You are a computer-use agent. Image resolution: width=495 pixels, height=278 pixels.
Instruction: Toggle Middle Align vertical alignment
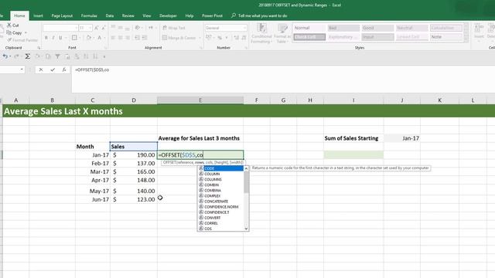pyautogui.click(x=121, y=28)
